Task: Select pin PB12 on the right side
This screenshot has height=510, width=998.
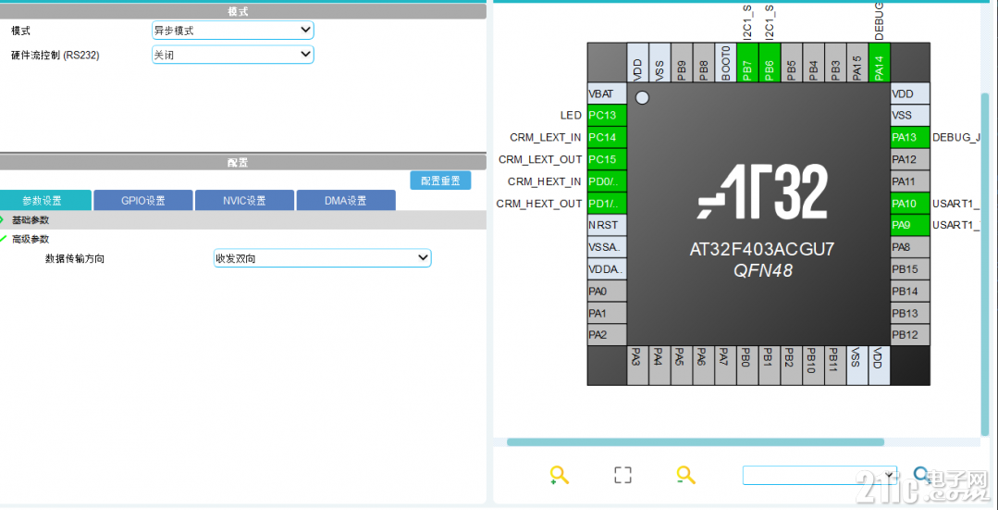Action: [x=909, y=334]
